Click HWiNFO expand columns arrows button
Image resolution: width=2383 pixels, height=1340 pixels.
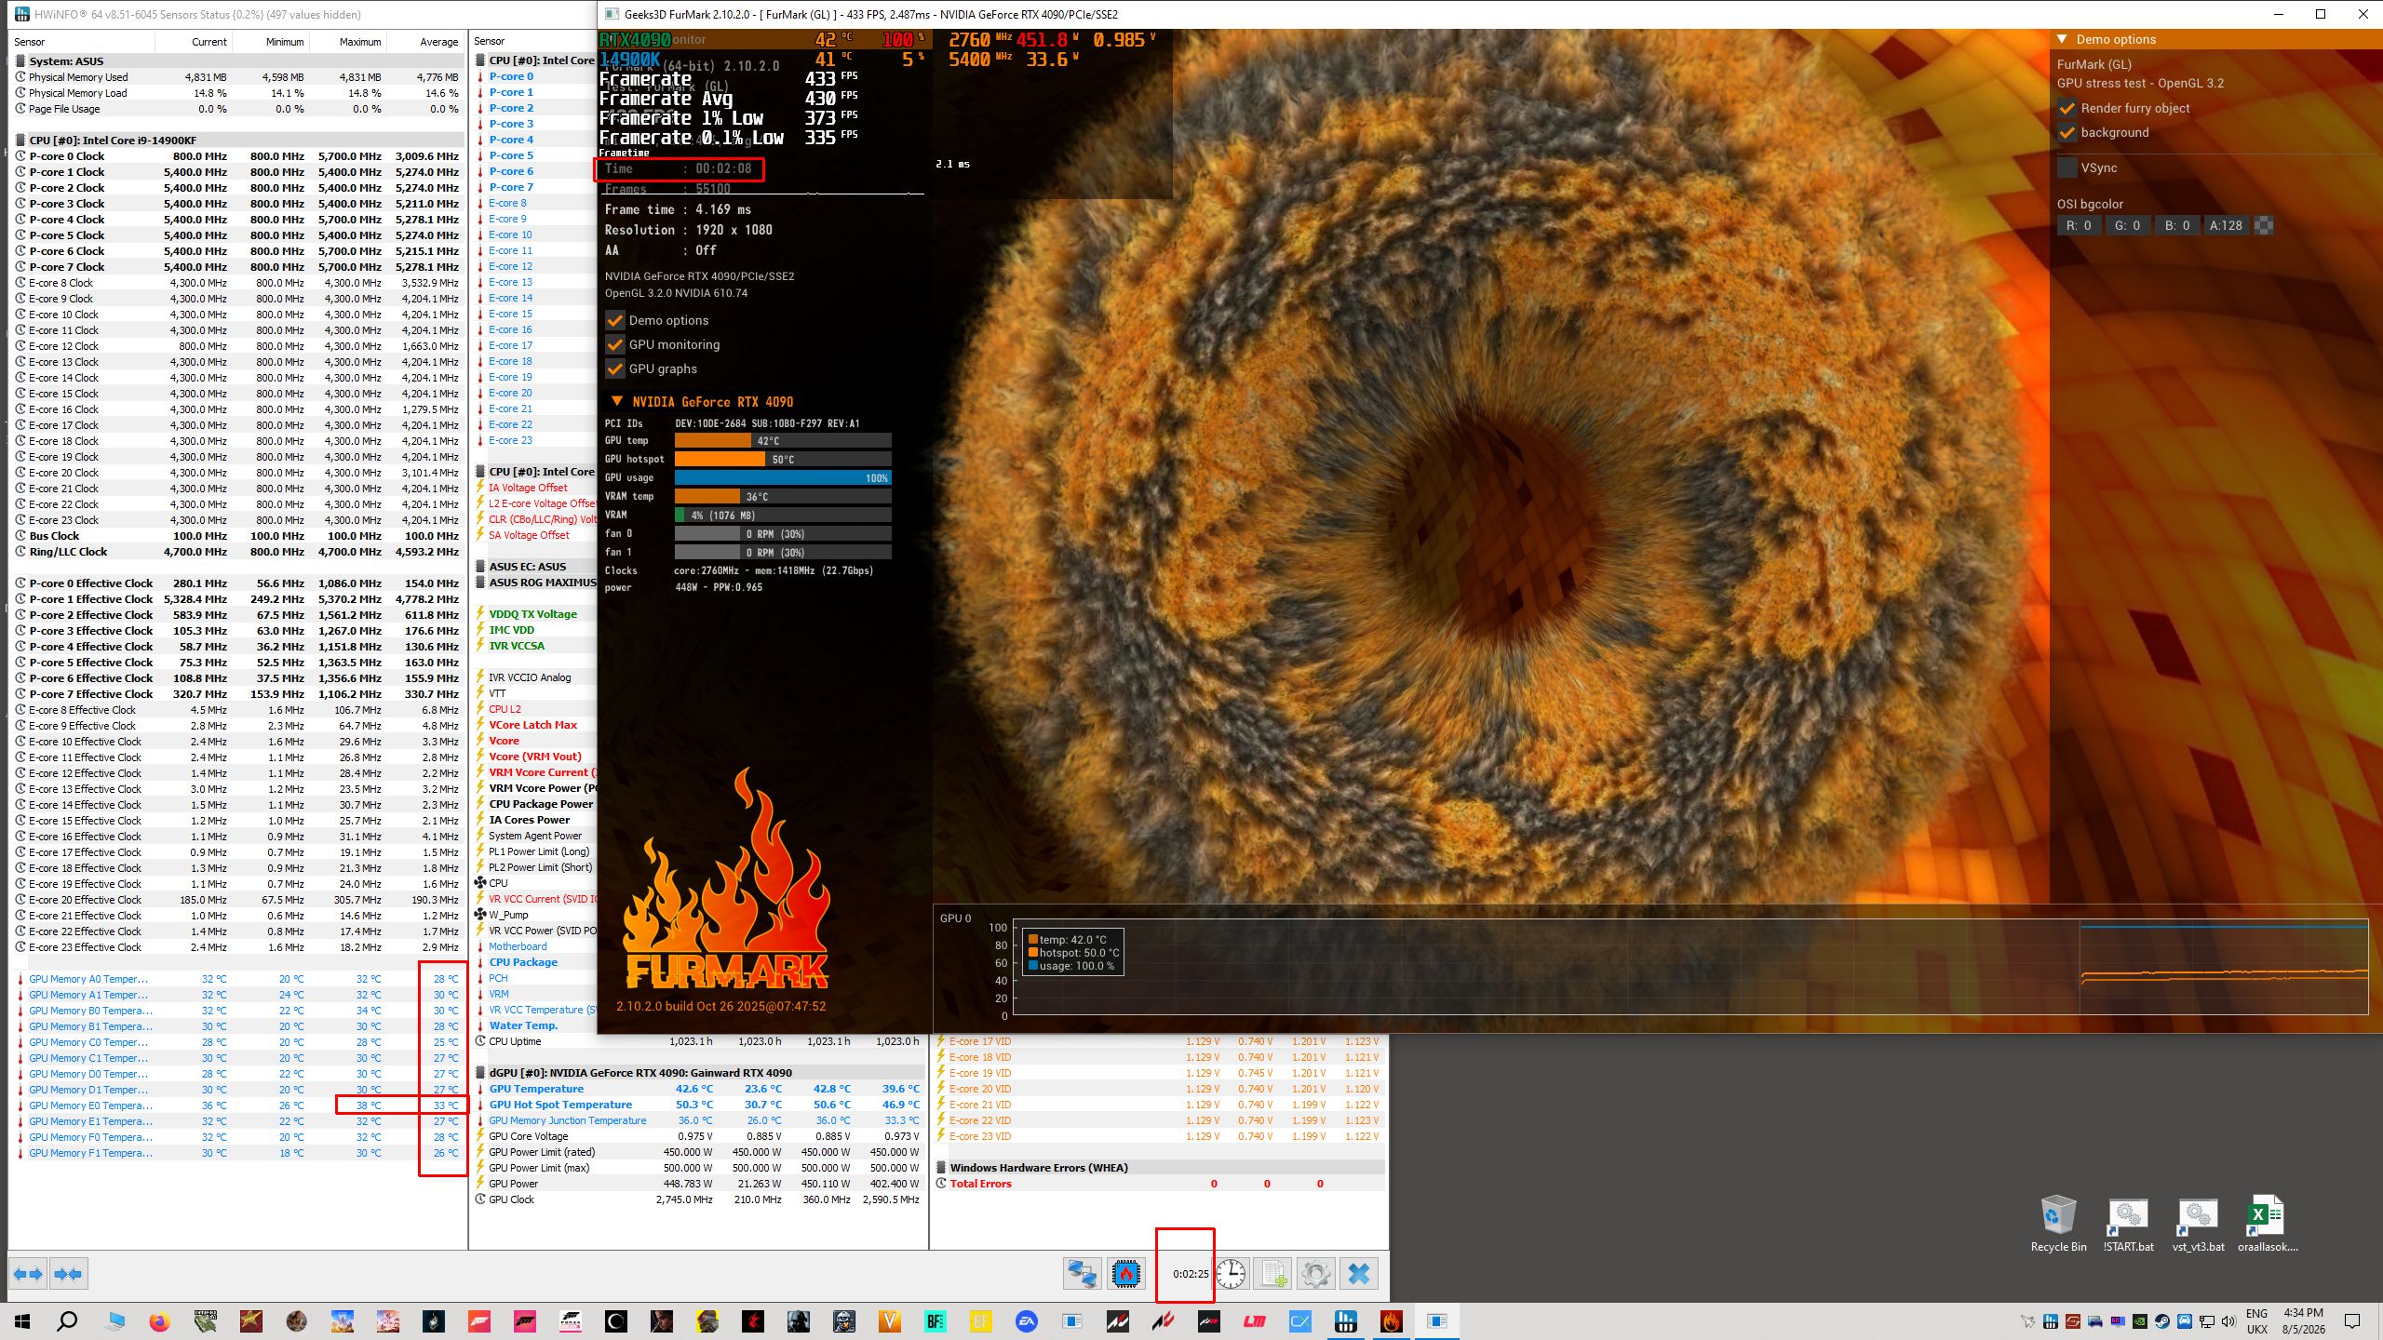pyautogui.click(x=28, y=1273)
